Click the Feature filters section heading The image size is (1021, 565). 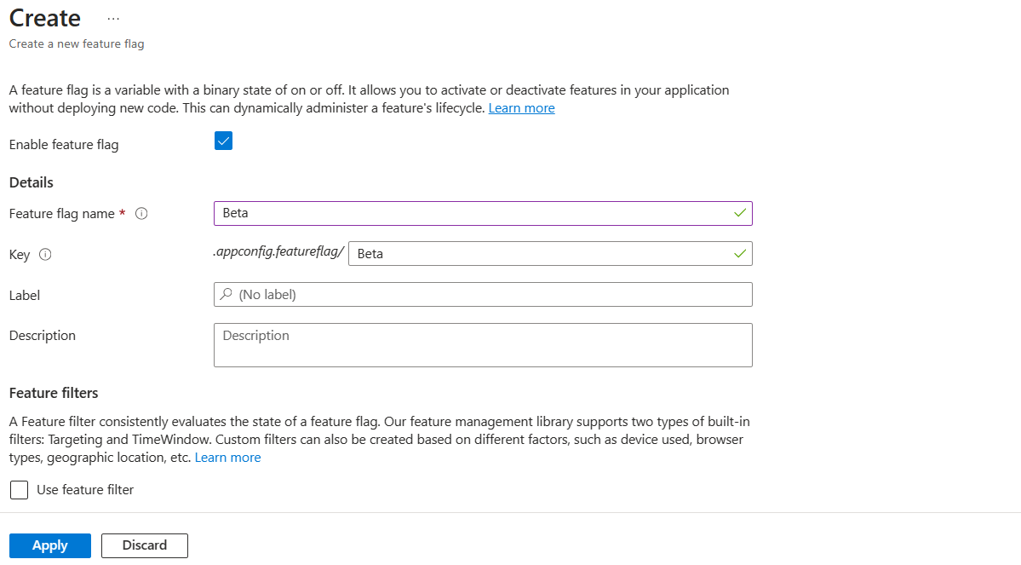[54, 393]
